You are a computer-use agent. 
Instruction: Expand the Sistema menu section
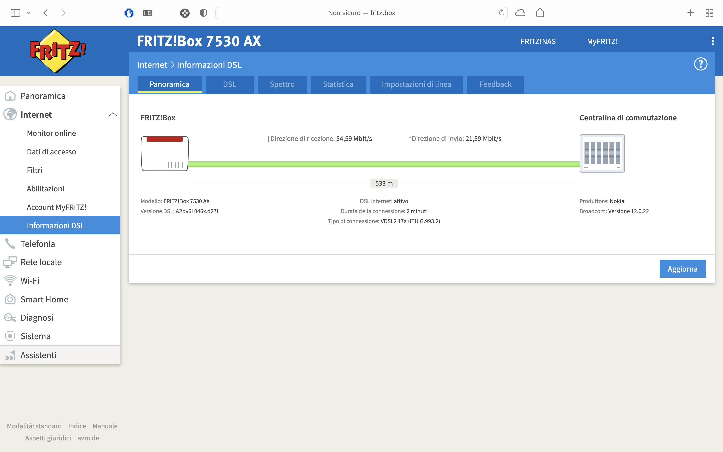tap(36, 336)
